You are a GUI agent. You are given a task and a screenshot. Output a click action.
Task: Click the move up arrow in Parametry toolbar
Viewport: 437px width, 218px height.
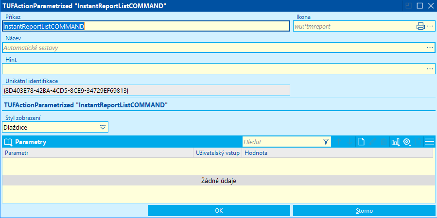(x=339, y=142)
